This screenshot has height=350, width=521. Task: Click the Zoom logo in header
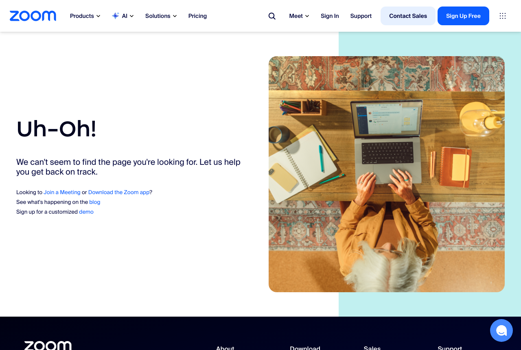click(x=33, y=16)
